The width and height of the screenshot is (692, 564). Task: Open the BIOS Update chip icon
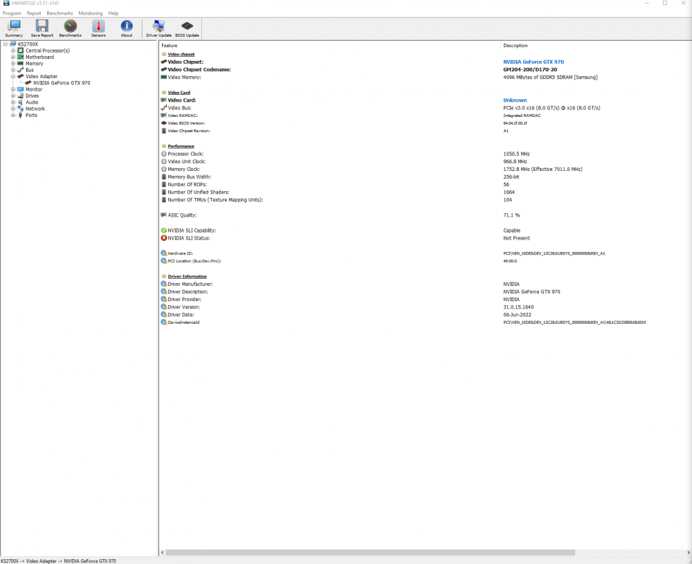(187, 26)
